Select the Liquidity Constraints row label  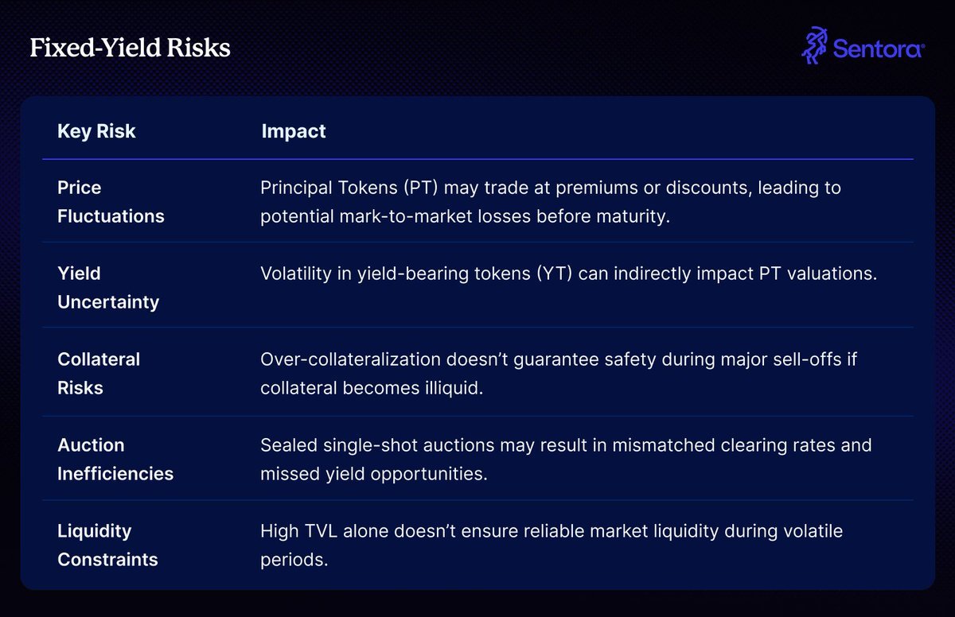[x=107, y=545]
